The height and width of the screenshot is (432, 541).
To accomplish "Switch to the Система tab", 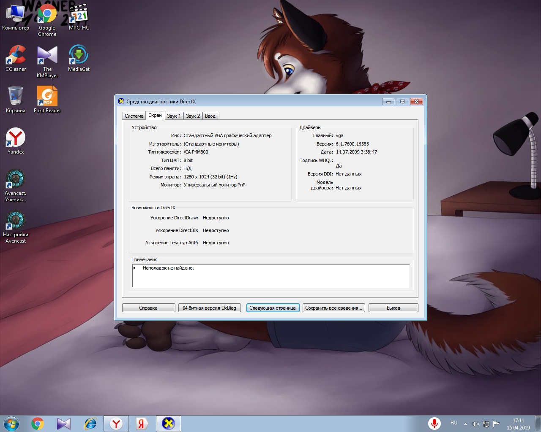I will 134,116.
